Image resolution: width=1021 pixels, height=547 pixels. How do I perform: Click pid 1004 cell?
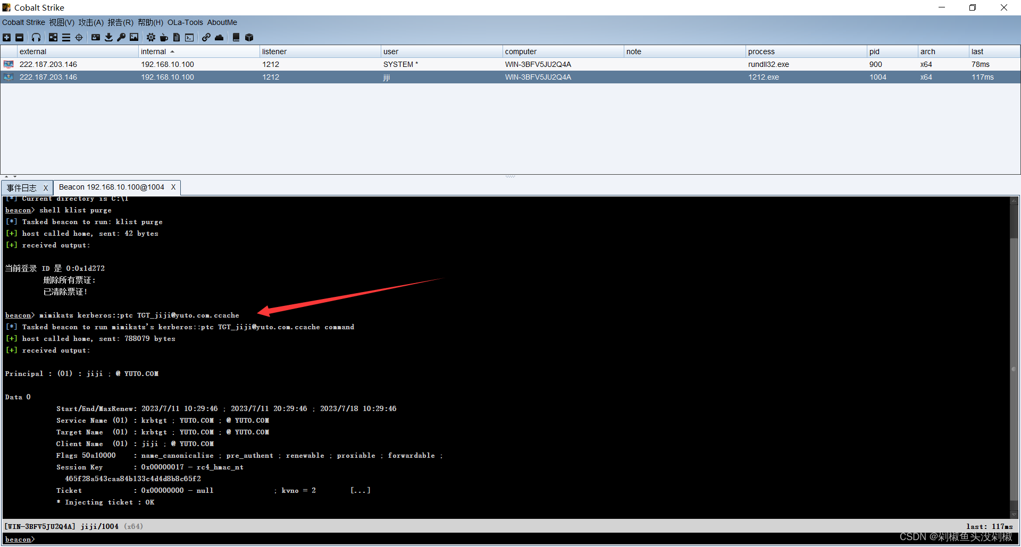(892, 77)
